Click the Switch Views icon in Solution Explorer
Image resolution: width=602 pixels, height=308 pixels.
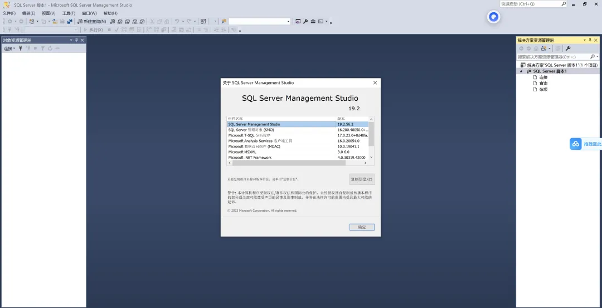pyautogui.click(x=543, y=48)
